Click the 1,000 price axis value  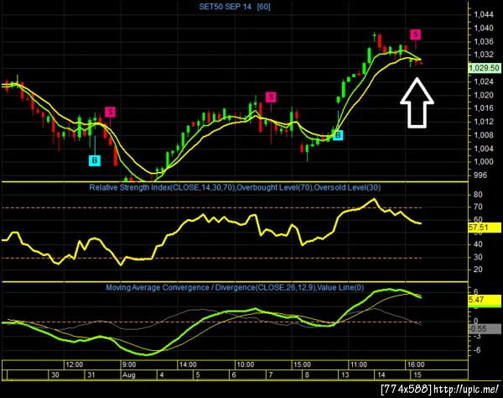[484, 162]
